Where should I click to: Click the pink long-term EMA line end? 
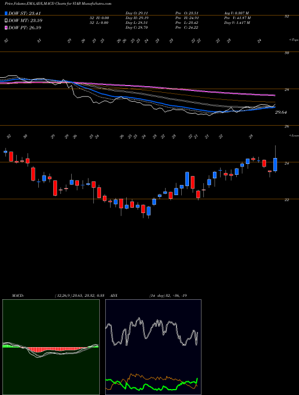click(274, 95)
